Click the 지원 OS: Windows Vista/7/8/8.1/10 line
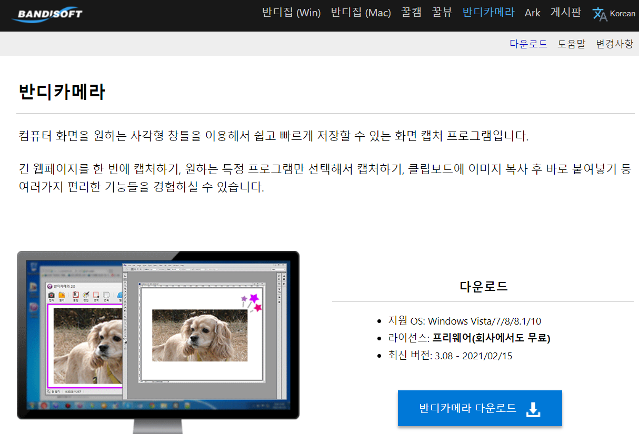 click(x=465, y=321)
